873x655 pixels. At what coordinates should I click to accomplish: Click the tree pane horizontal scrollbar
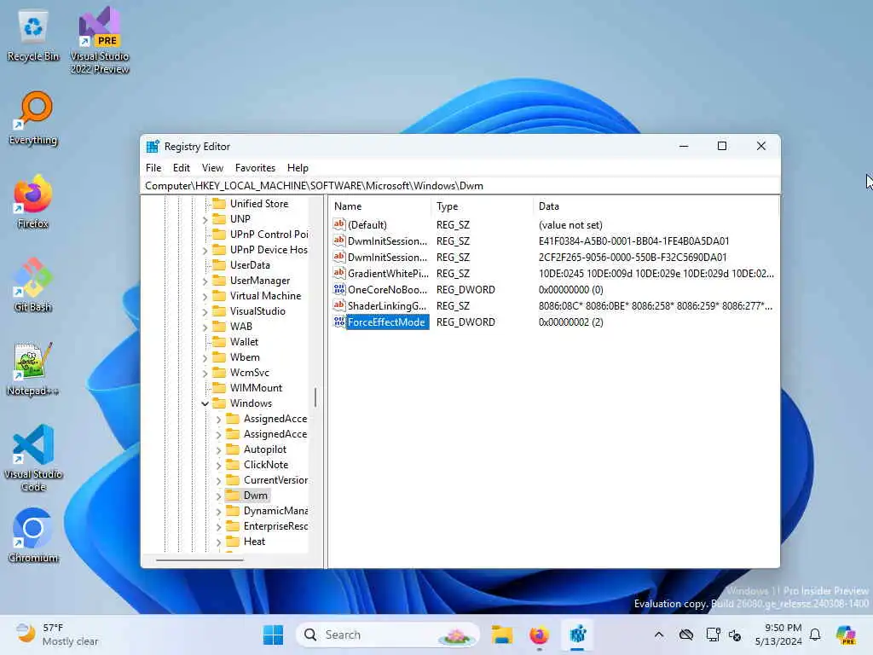[x=199, y=559]
